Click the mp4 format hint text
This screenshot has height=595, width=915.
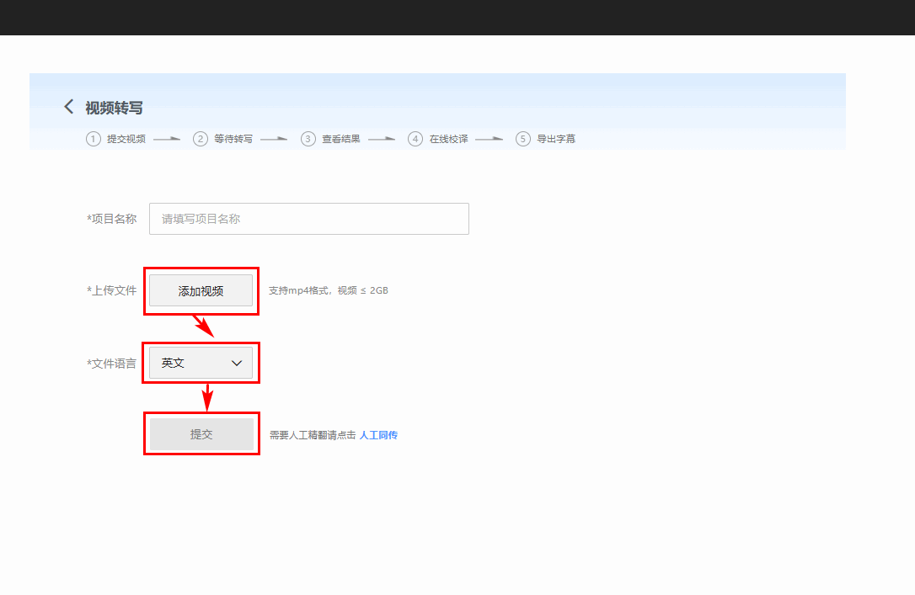pos(328,290)
